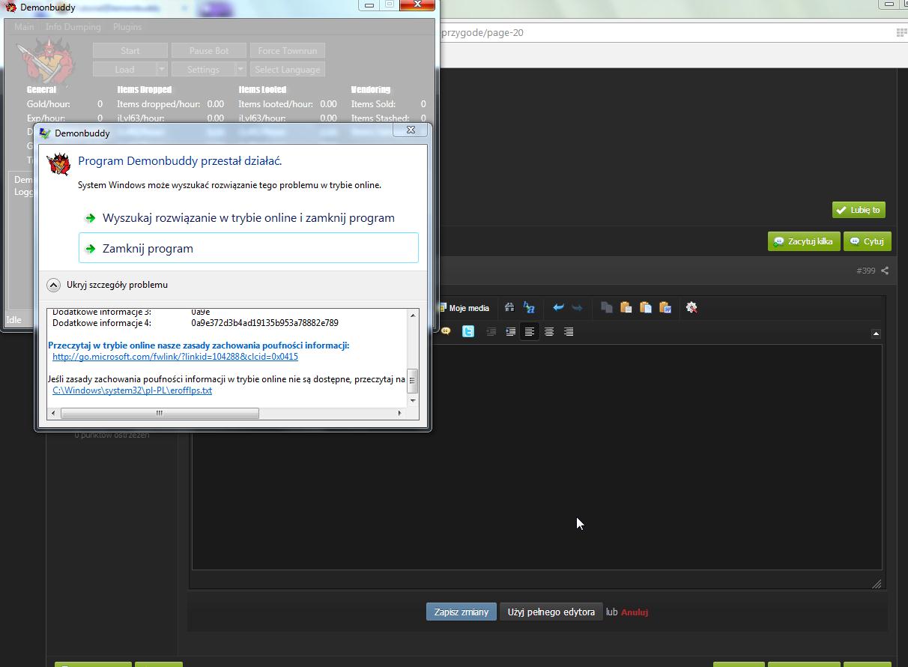908x667 pixels.
Task: Insert a quote using the speech bubble icon
Action: (x=445, y=331)
